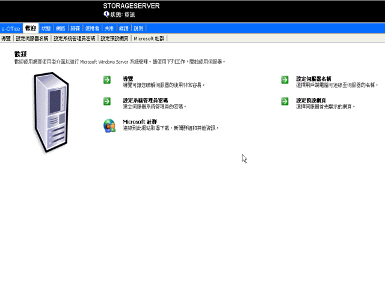Viewport: 385px width, 288px height.
Task: Open the 設定預設網頁 task link in content
Action: [x=311, y=100]
